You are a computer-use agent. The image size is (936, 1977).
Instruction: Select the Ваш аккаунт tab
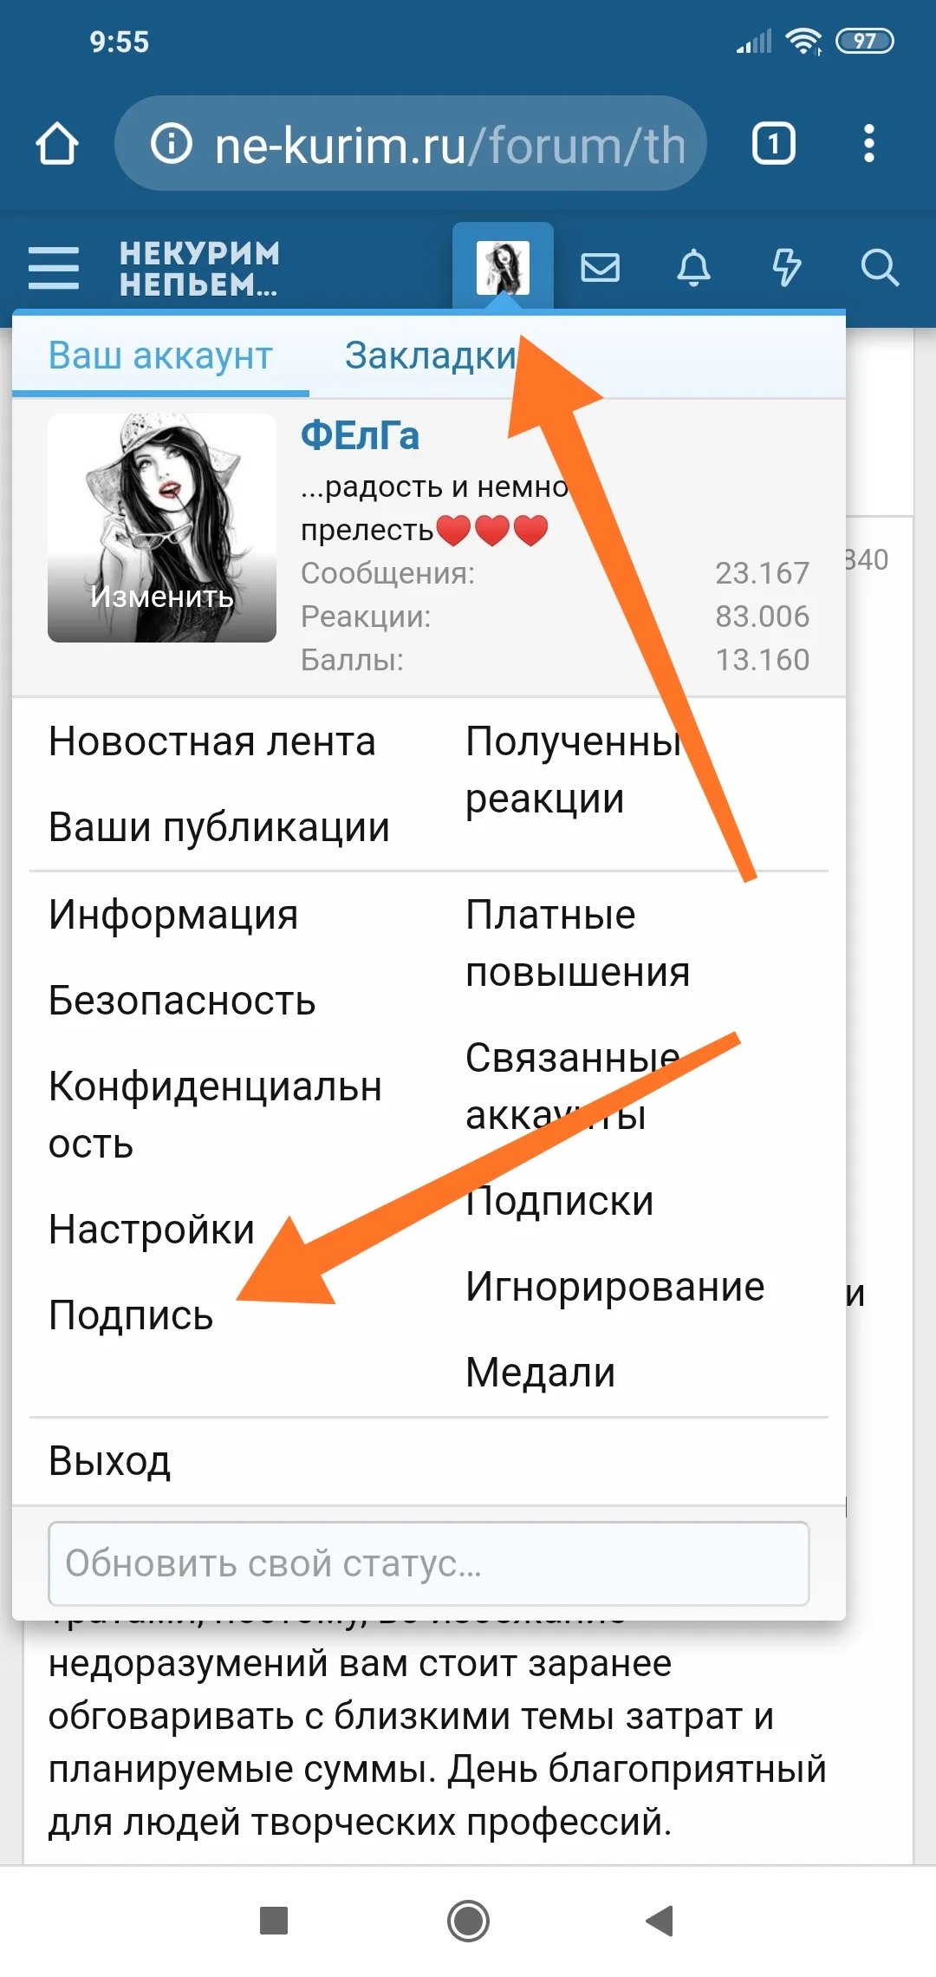coord(160,356)
